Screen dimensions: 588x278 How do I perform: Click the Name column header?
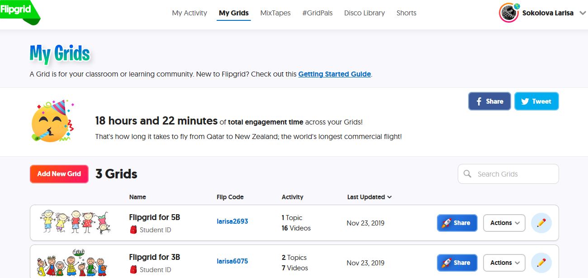138,197
